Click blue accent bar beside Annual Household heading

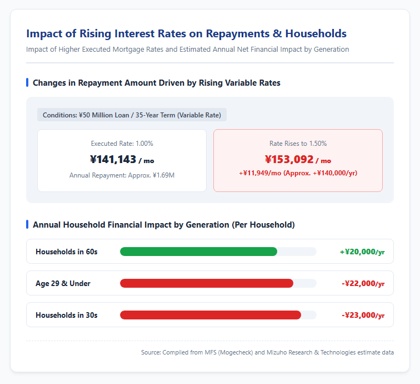click(27, 224)
